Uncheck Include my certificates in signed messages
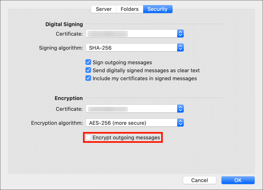Viewport: 263px width, 190px height. pos(88,78)
